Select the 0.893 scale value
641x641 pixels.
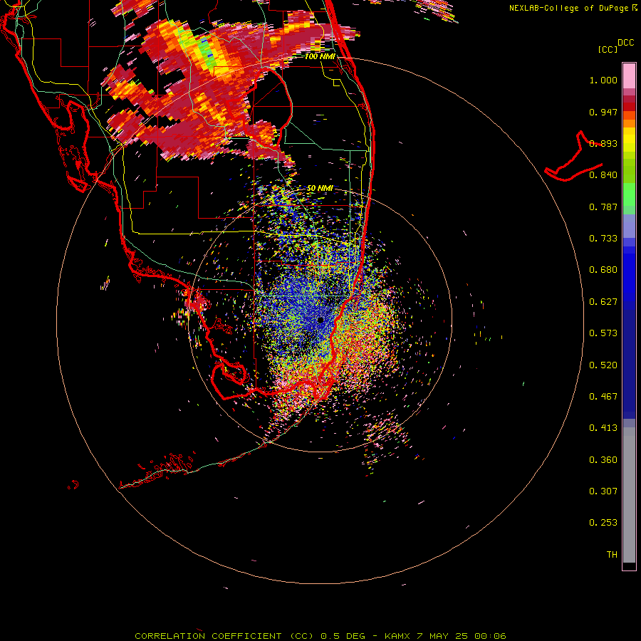(x=603, y=143)
